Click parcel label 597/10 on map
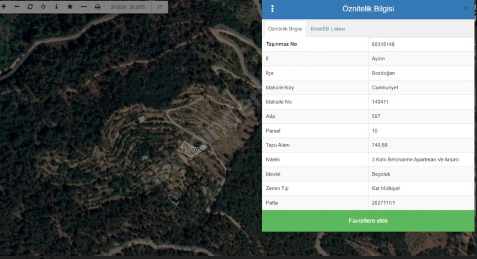The width and height of the screenshot is (477, 259). [188, 149]
